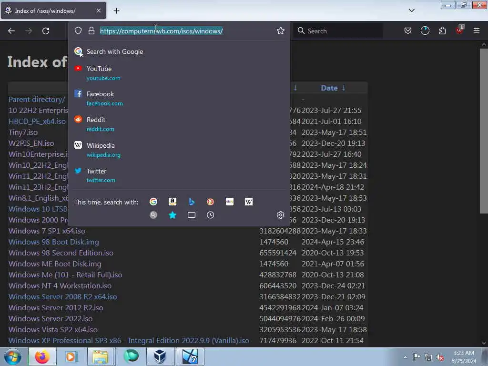Download Windows Me (101 - Retail Full).iso
The image size is (488, 366).
point(65,275)
